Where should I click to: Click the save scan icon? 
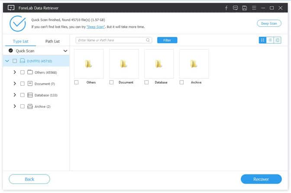tap(244, 8)
